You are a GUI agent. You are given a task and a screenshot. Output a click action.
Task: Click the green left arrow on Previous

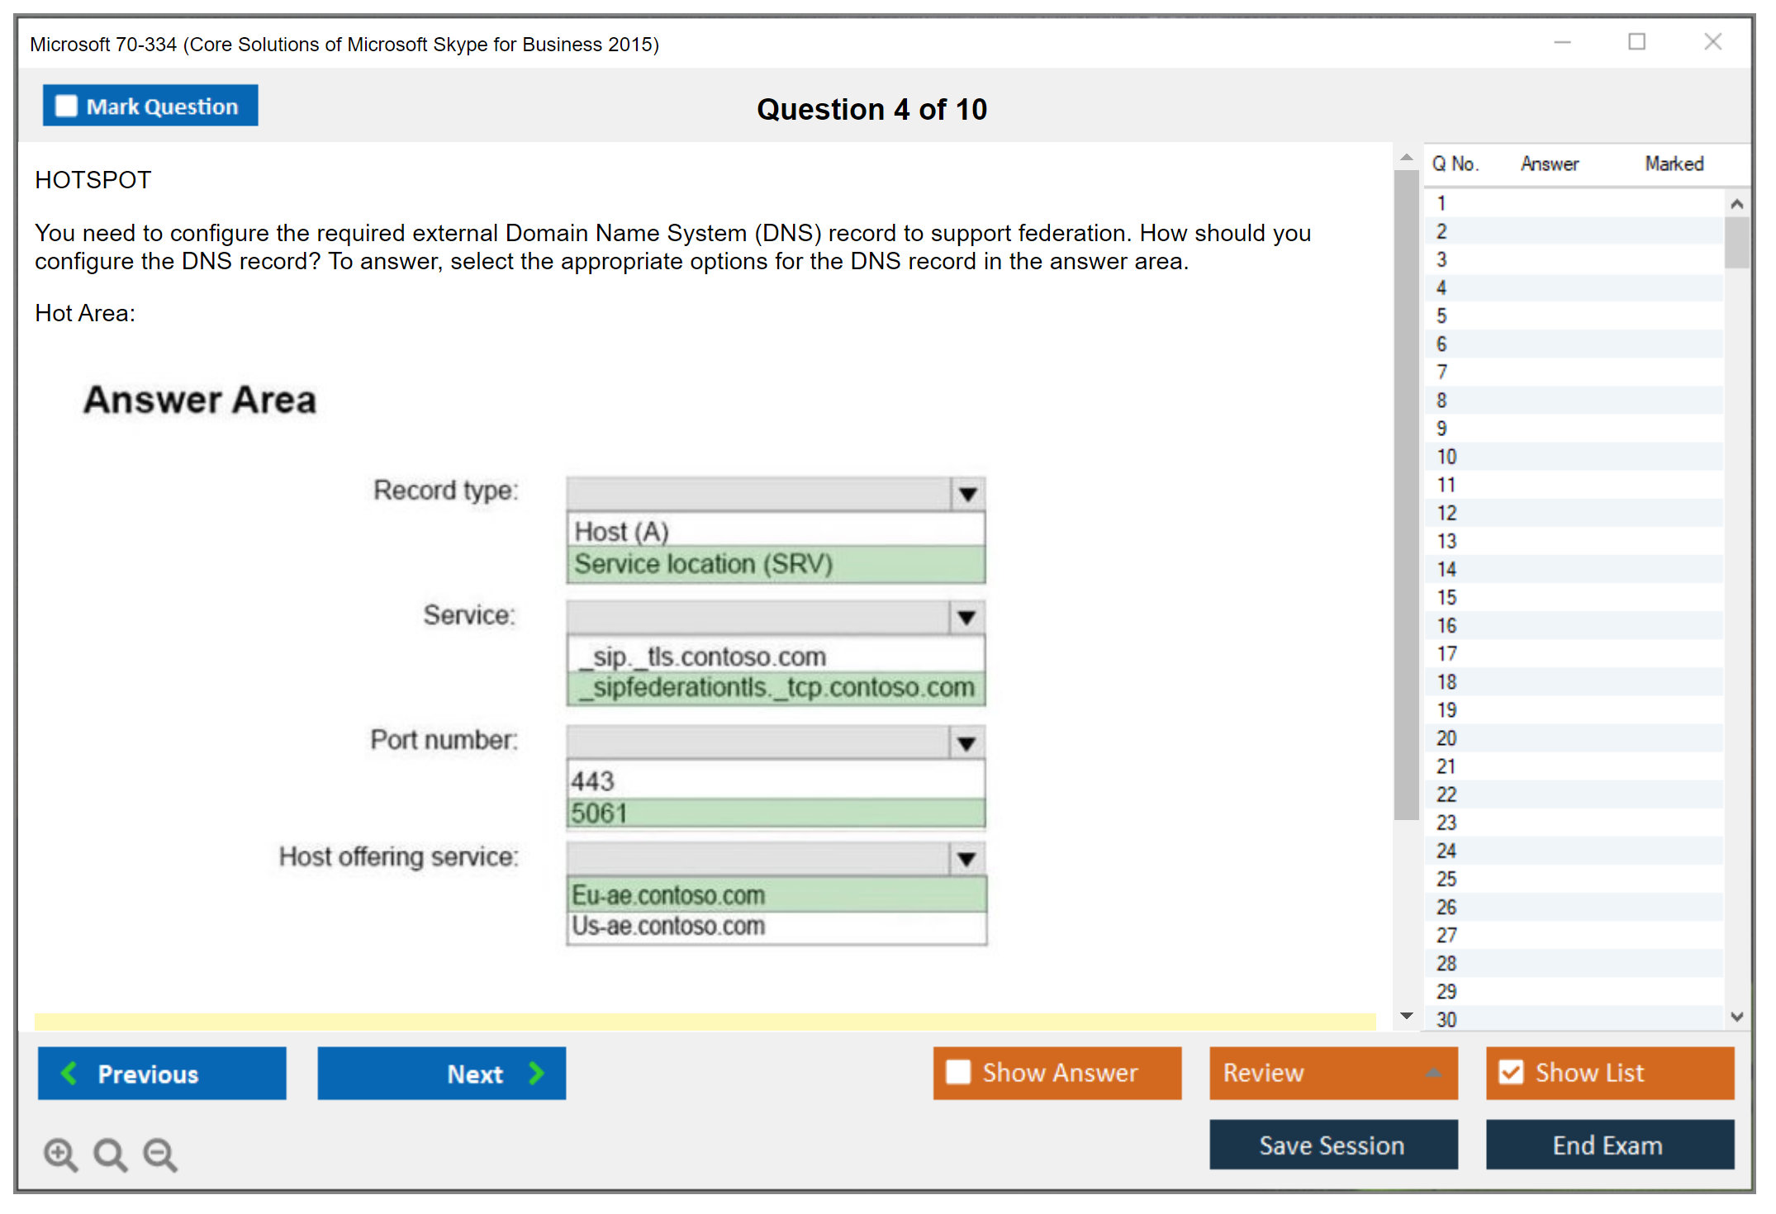point(69,1074)
